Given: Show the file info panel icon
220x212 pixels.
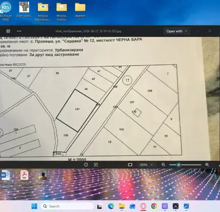Looking at the screenshot, I should tap(86, 165).
